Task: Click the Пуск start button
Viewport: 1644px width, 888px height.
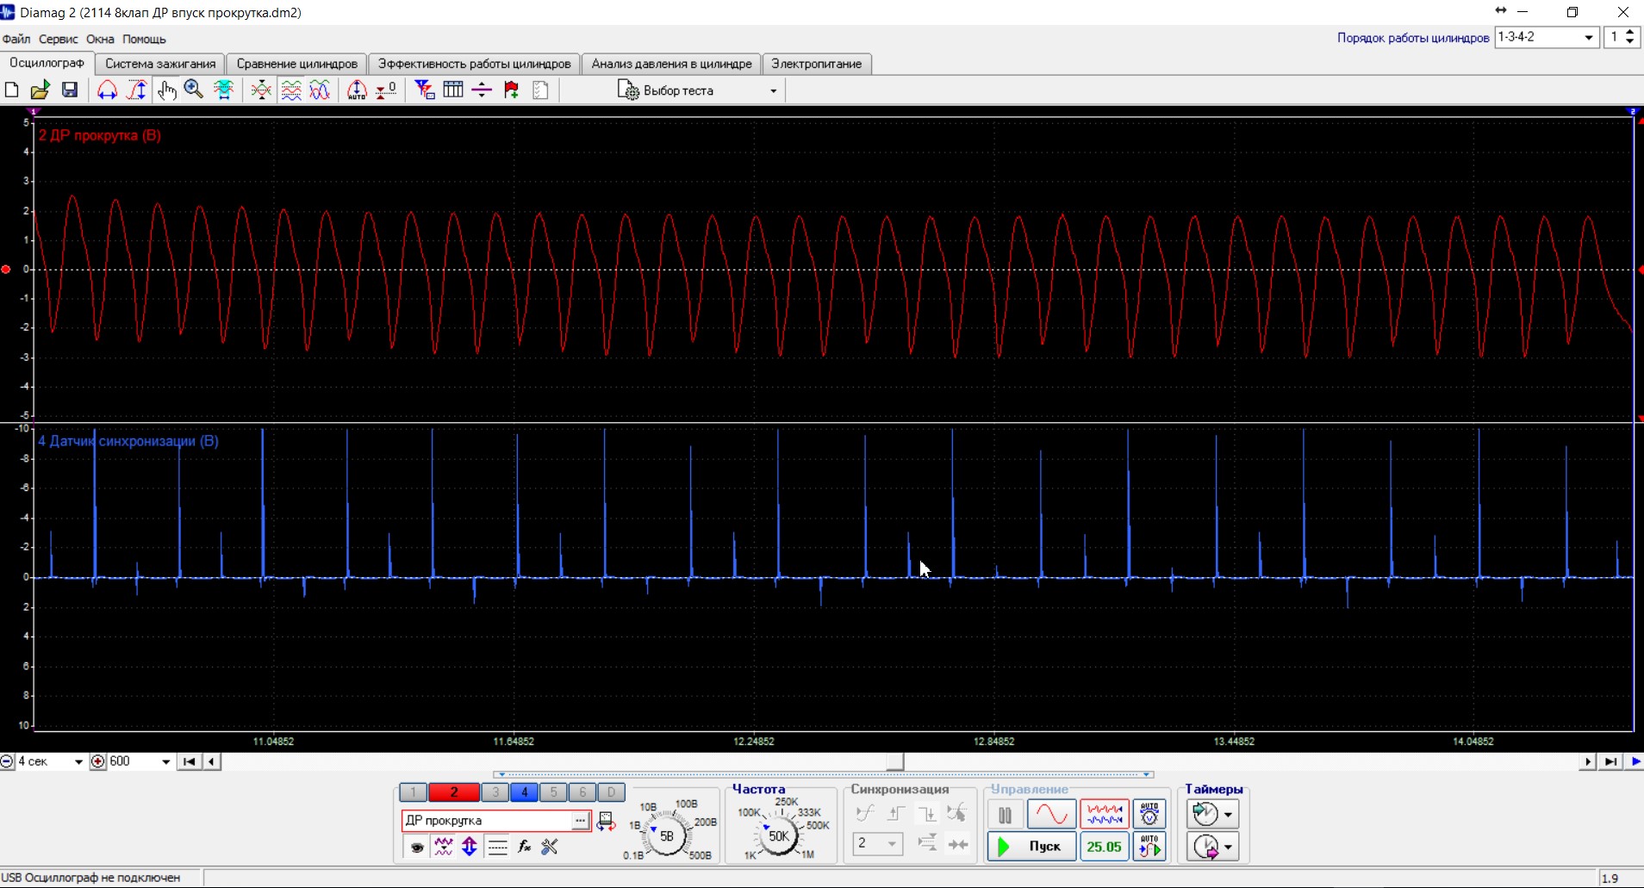Action: coord(1031,847)
